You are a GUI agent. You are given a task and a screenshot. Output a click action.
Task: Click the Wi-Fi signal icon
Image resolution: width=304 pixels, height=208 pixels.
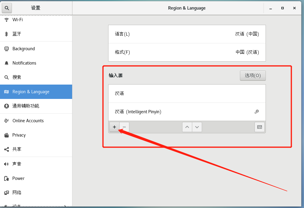click(6, 20)
